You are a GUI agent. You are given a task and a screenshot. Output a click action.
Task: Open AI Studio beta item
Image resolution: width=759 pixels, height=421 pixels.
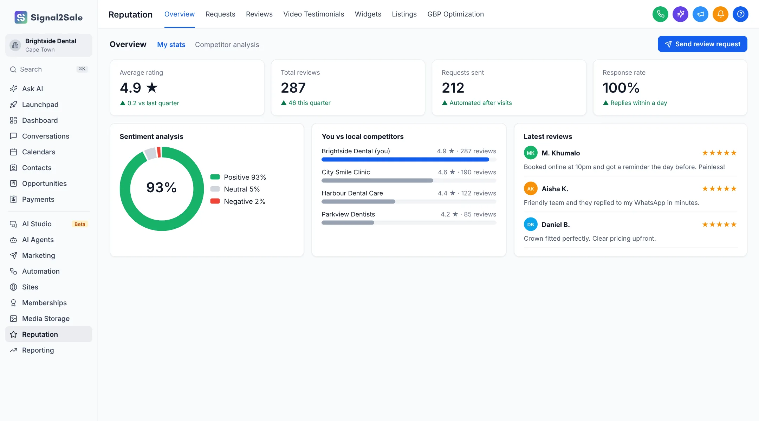point(48,224)
